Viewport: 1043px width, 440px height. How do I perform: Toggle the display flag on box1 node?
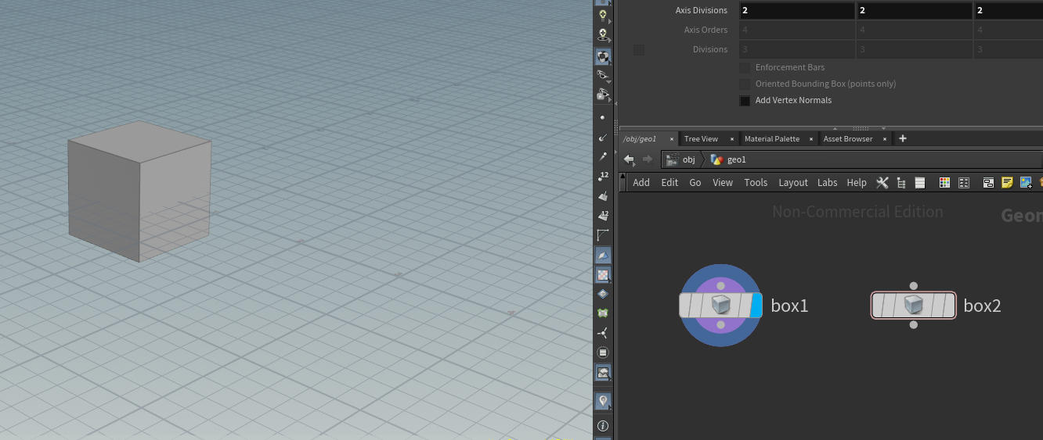tap(756, 305)
